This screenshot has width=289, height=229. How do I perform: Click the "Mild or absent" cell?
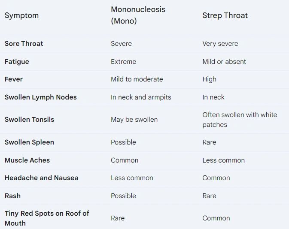pyautogui.click(x=224, y=62)
